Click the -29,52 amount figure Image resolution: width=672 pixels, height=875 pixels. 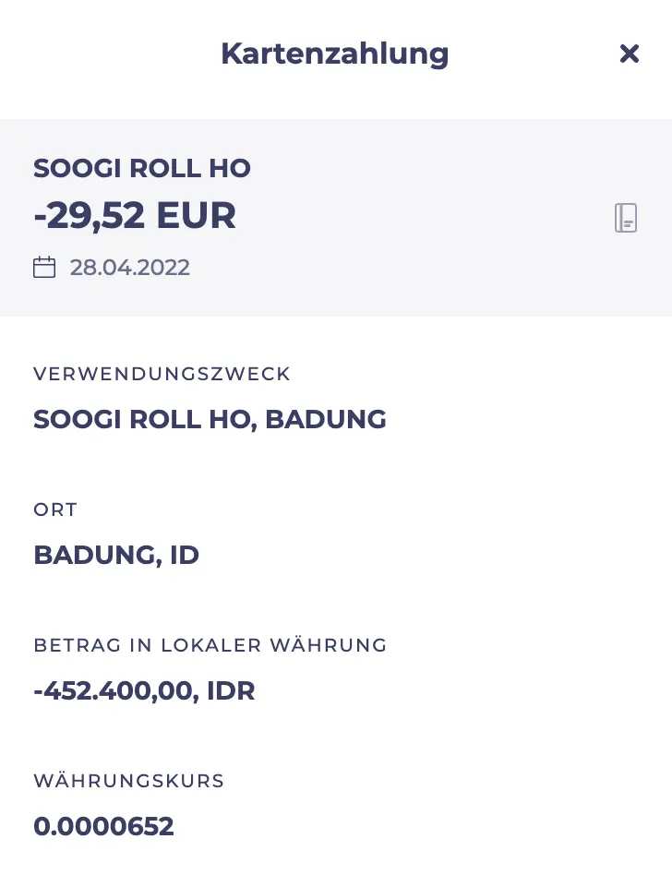(89, 215)
